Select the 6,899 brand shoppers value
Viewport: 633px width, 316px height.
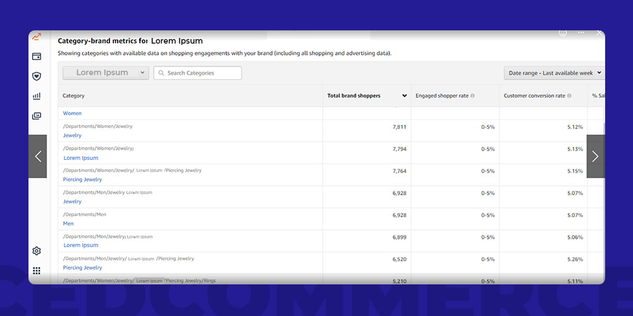[399, 238]
